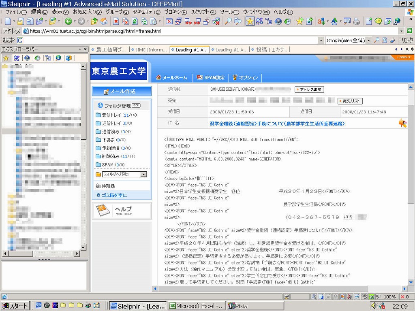Click the volume speaker tray icon
The image size is (415, 311).
click(x=373, y=306)
